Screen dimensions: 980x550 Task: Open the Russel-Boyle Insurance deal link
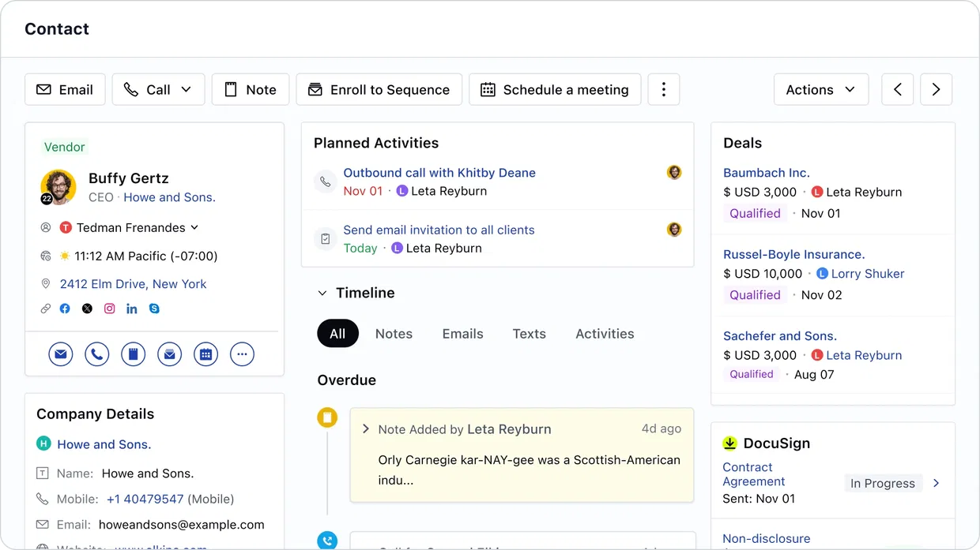(x=793, y=254)
